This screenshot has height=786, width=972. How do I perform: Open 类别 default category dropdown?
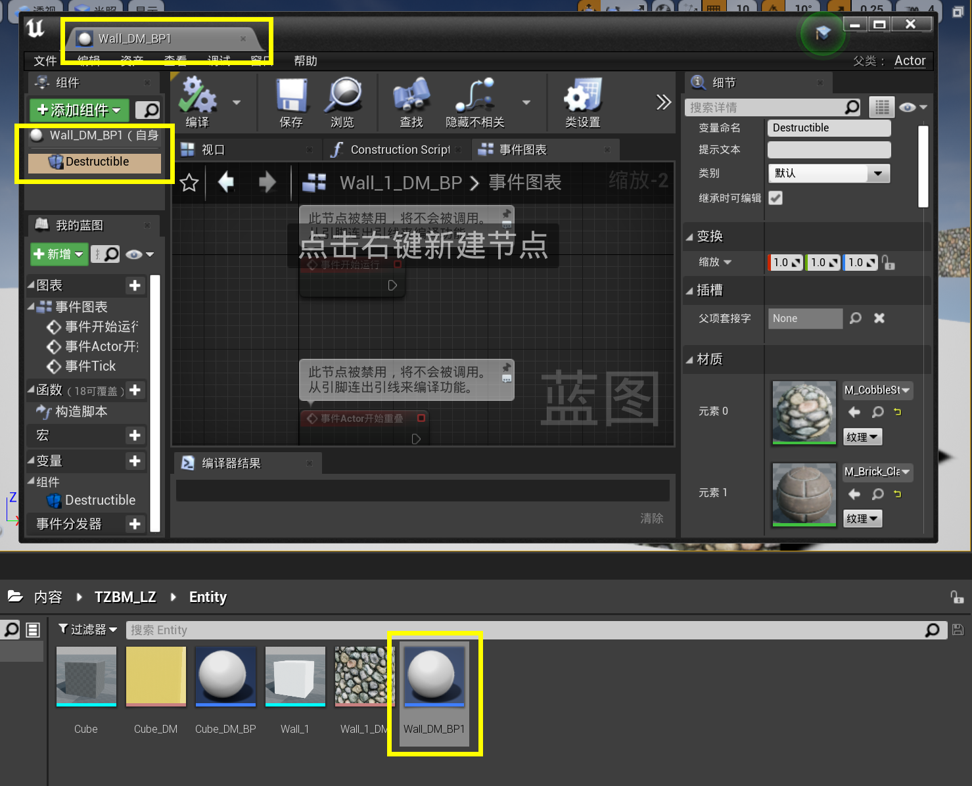(x=829, y=173)
